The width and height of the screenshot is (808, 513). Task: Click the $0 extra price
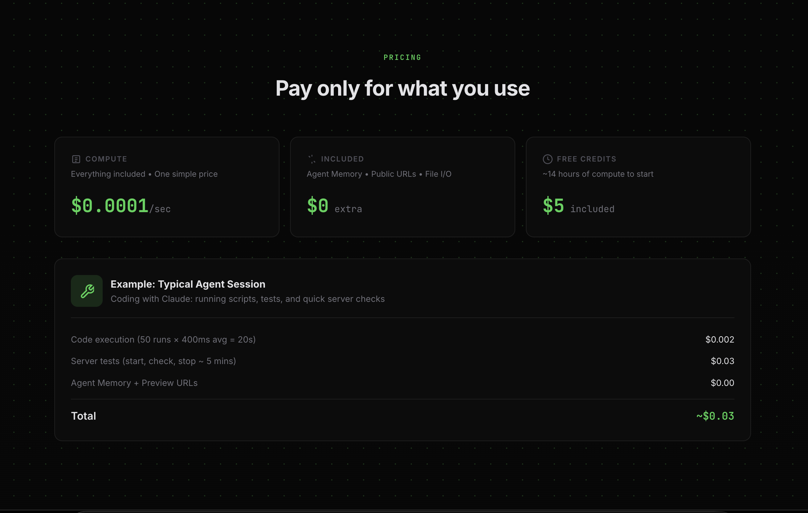pyautogui.click(x=334, y=206)
